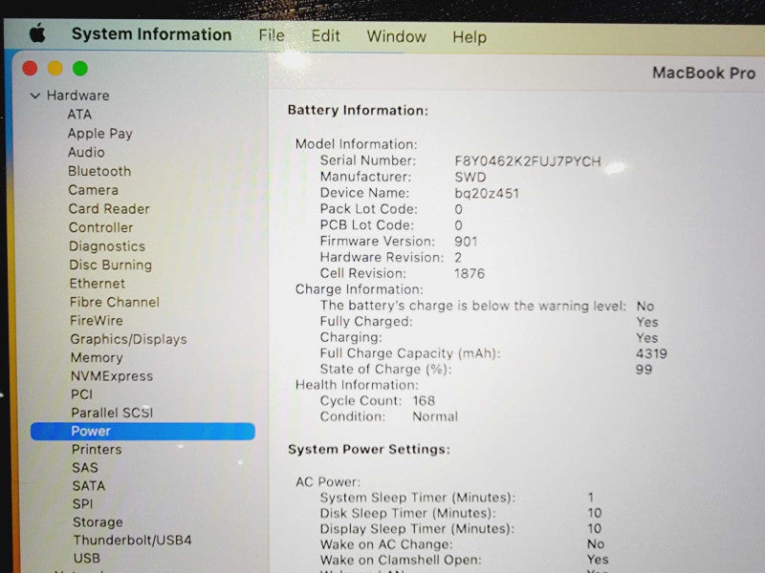Select Card Reader in the sidebar

pyautogui.click(x=109, y=209)
